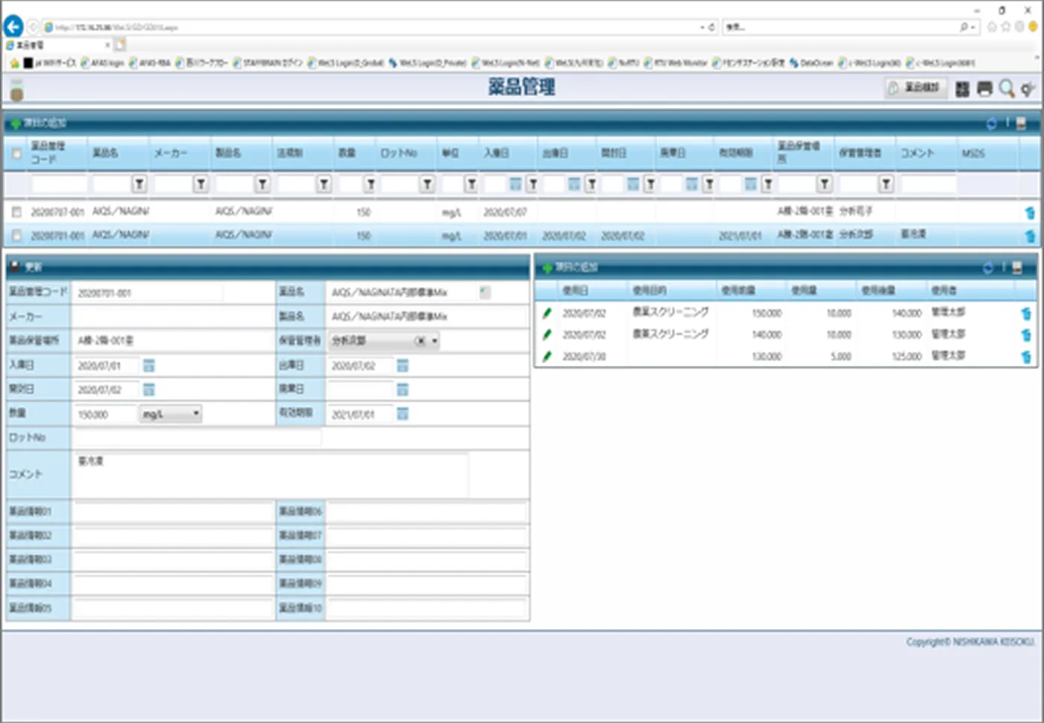Click the 薬品棚卸 button in the header

click(916, 88)
